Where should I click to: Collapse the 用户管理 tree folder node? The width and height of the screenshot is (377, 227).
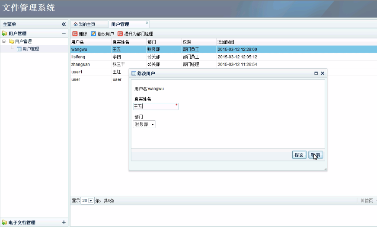pos(4,41)
